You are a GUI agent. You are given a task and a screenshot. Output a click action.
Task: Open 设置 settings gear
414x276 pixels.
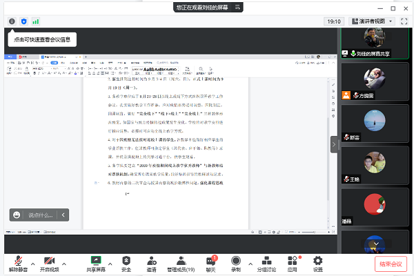[x=318, y=264]
